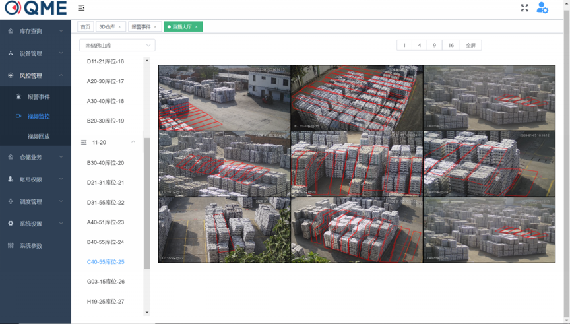Viewport: 570px width, 324px height.
Task: Click the camera list scrollbar down arrow
Action: pyautogui.click(x=147, y=313)
